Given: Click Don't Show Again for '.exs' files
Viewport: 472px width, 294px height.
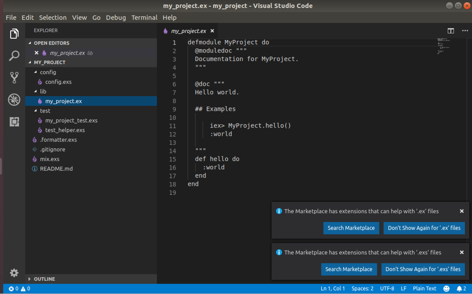Looking at the screenshot, I should 423,269.
